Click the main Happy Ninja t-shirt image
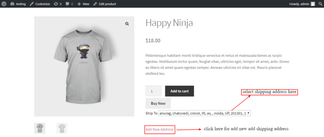 84,66
